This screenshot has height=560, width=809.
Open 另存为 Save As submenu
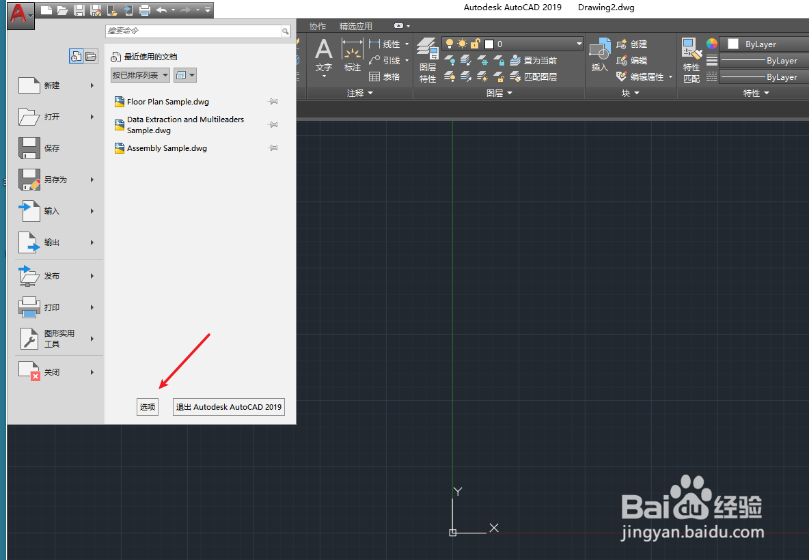tap(57, 180)
